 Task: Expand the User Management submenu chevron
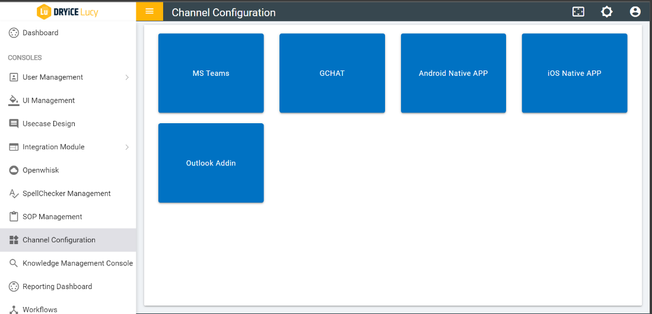[x=127, y=77]
